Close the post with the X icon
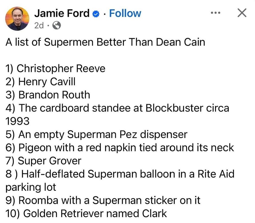255x223 pixels. point(242,13)
